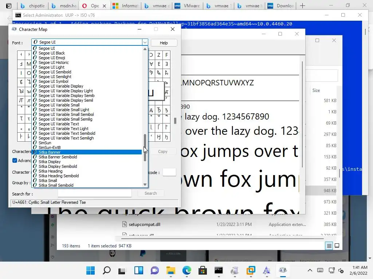Open Microsoft Store from taskbar
This screenshot has width=373, height=279.
[x=203, y=270]
